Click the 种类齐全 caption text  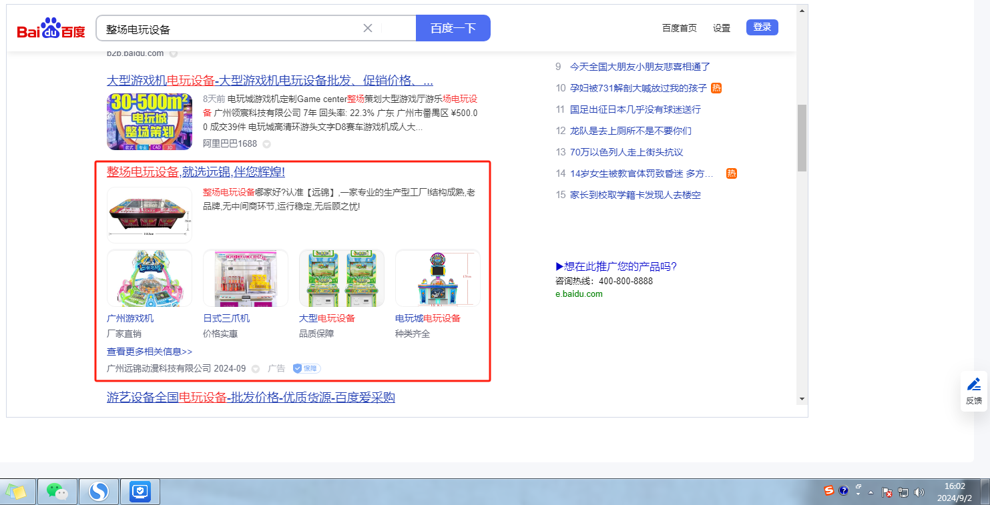[413, 334]
